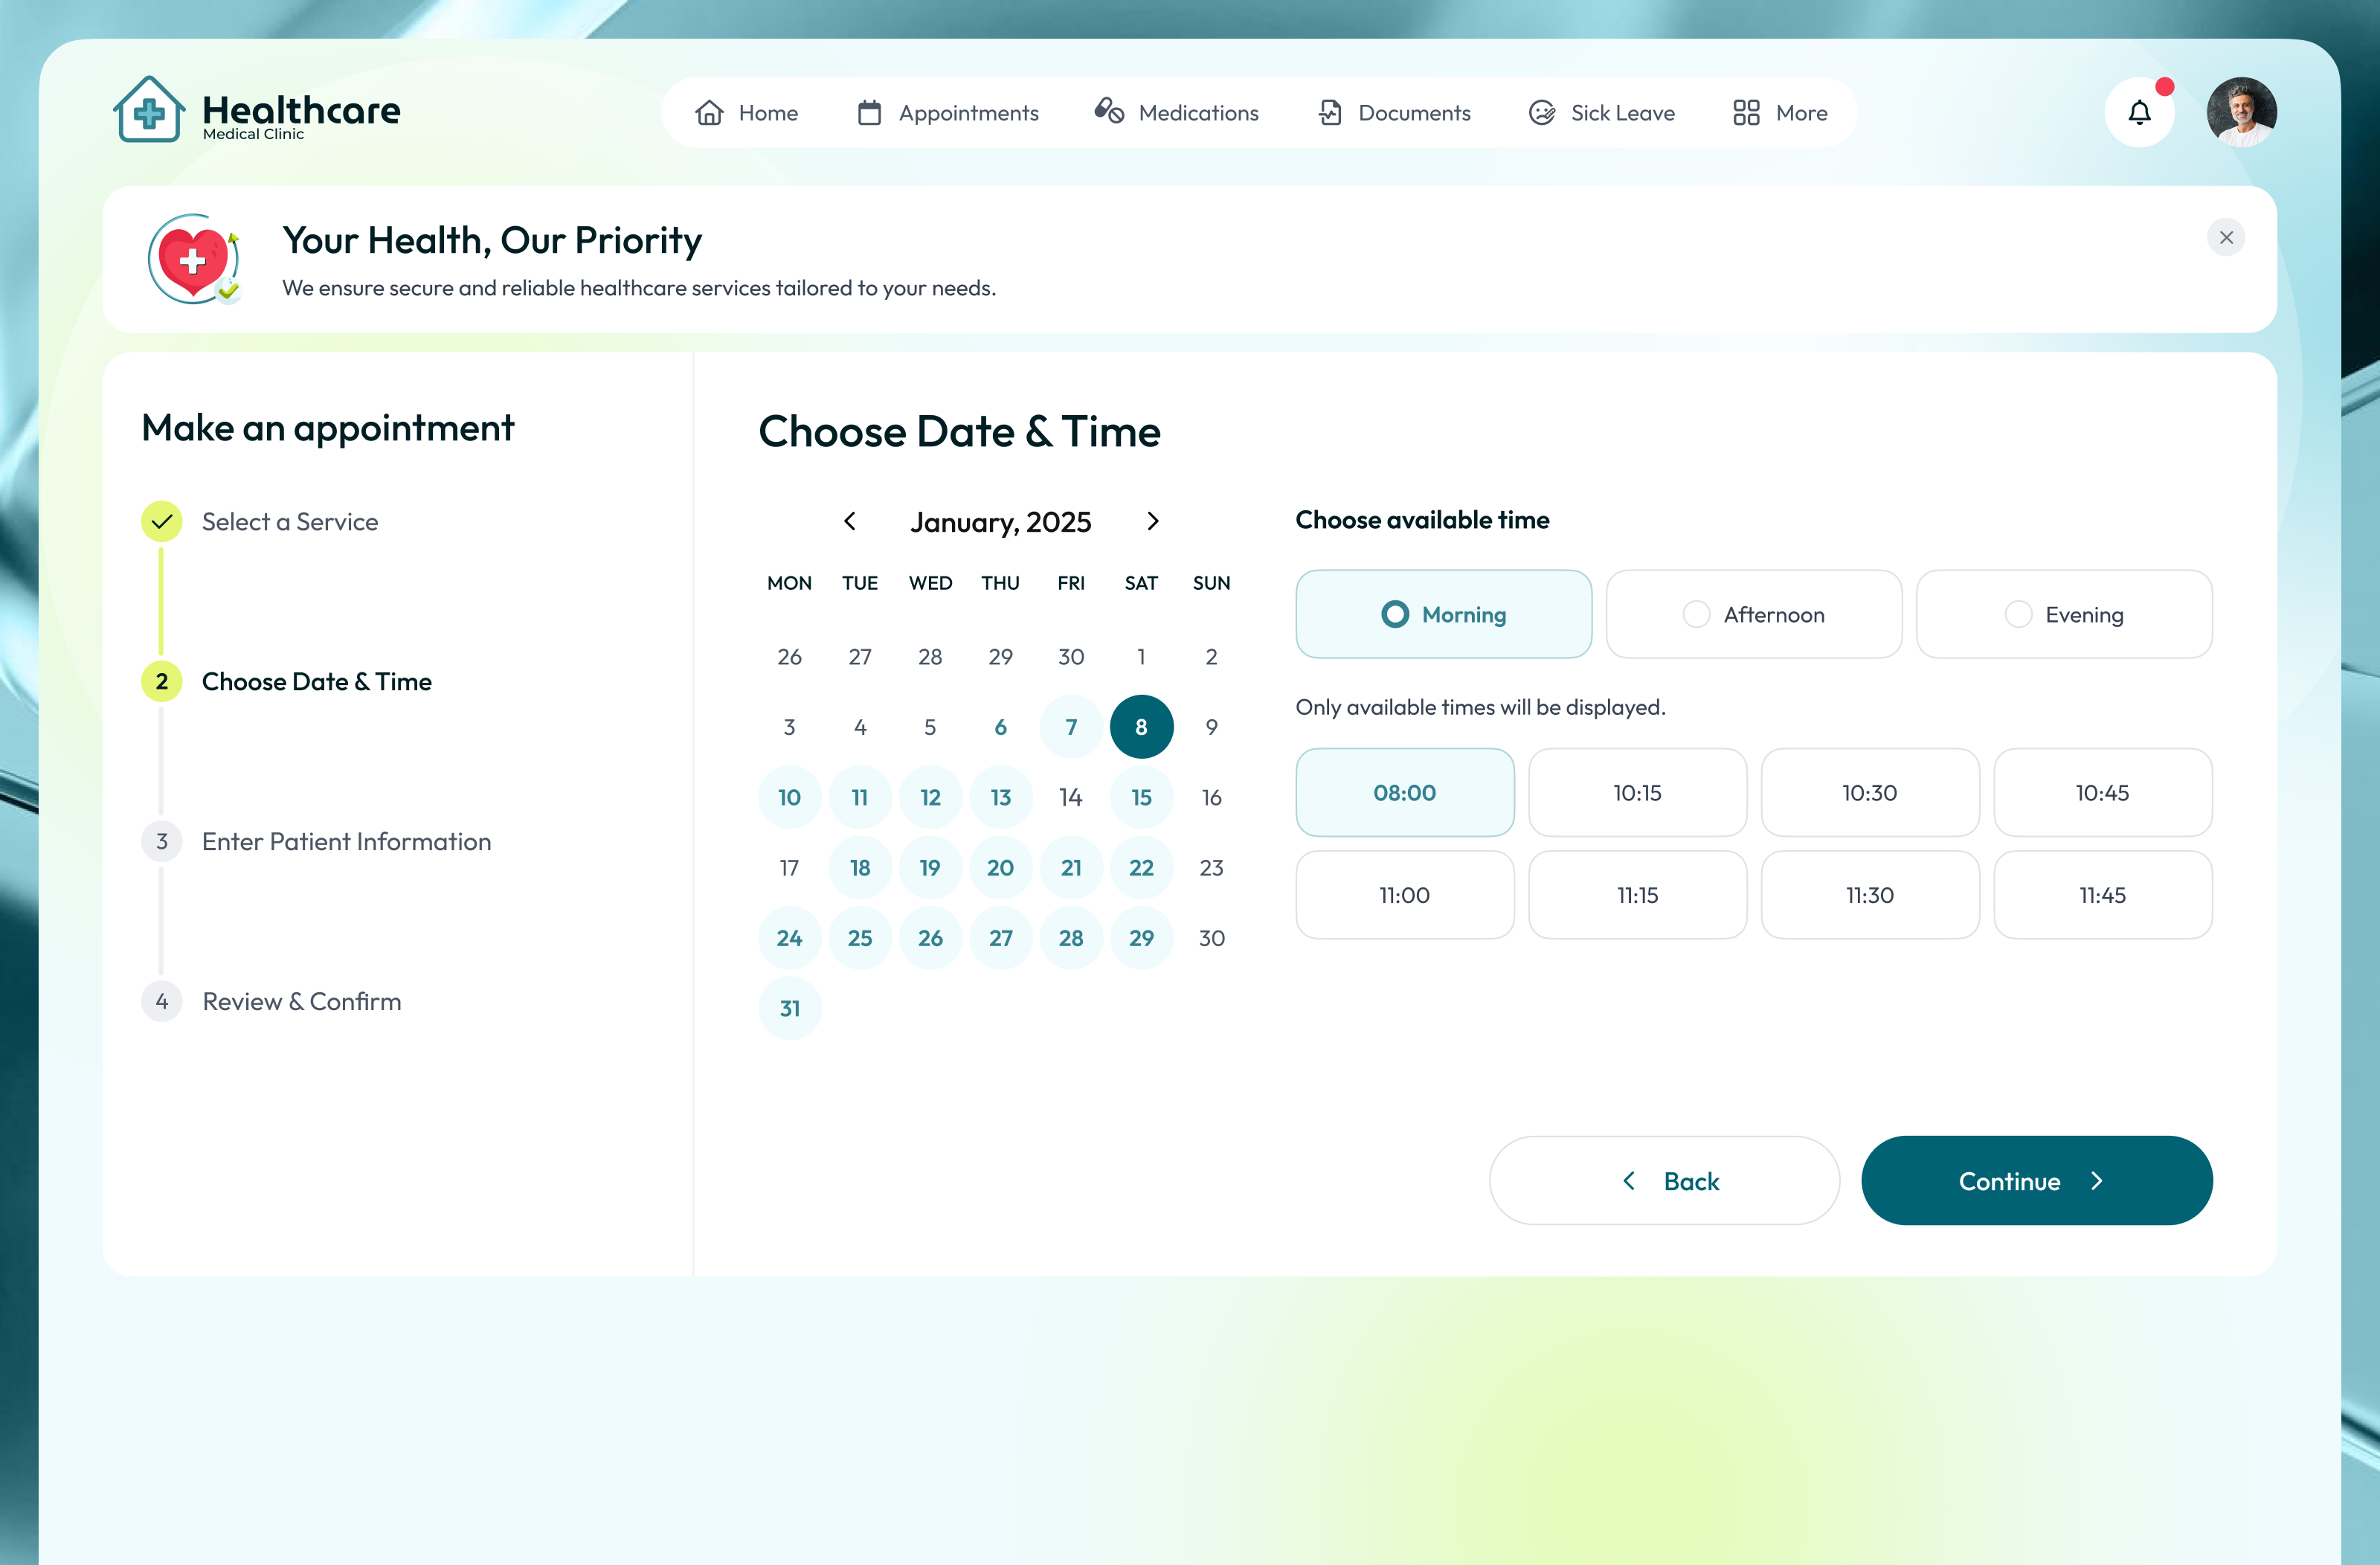Click the Healthcare clinic logo icon
Image resolution: width=2380 pixels, height=1565 pixels.
[x=149, y=110]
